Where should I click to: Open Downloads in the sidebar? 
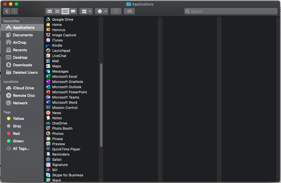point(23,65)
